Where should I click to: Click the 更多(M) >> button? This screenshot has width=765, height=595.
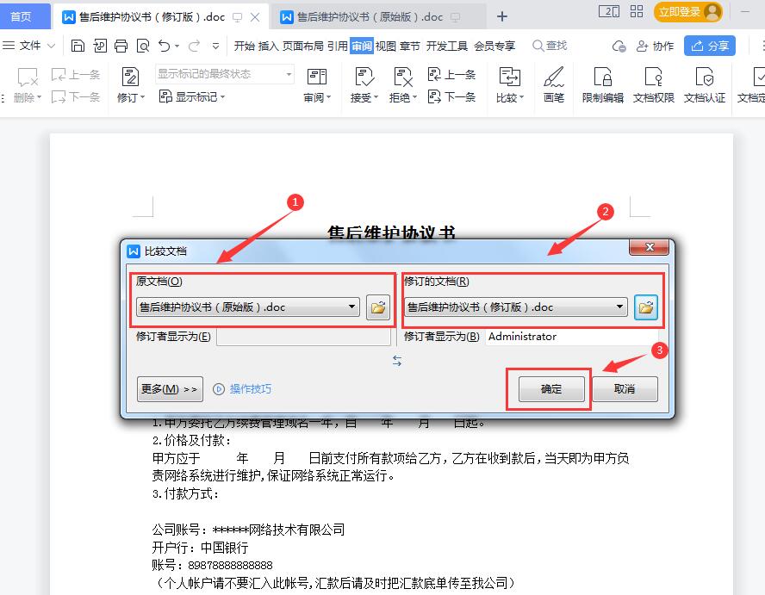(x=170, y=388)
